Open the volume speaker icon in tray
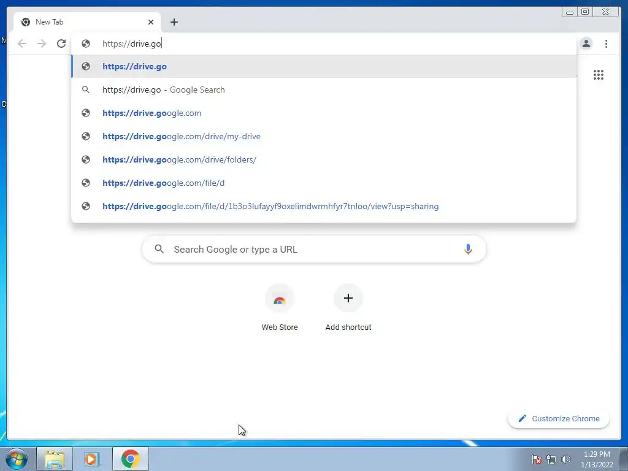This screenshot has height=471, width=628. 566,459
